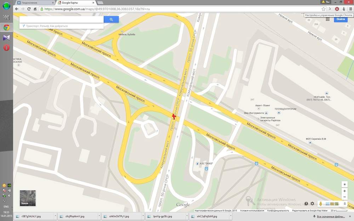Click the HEATcable place marker
This screenshot has width=354, height=221.
[326, 93]
